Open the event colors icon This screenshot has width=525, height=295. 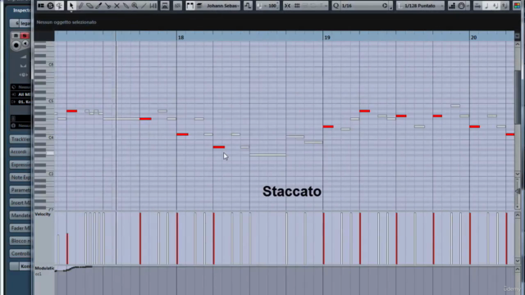(x=518, y=6)
